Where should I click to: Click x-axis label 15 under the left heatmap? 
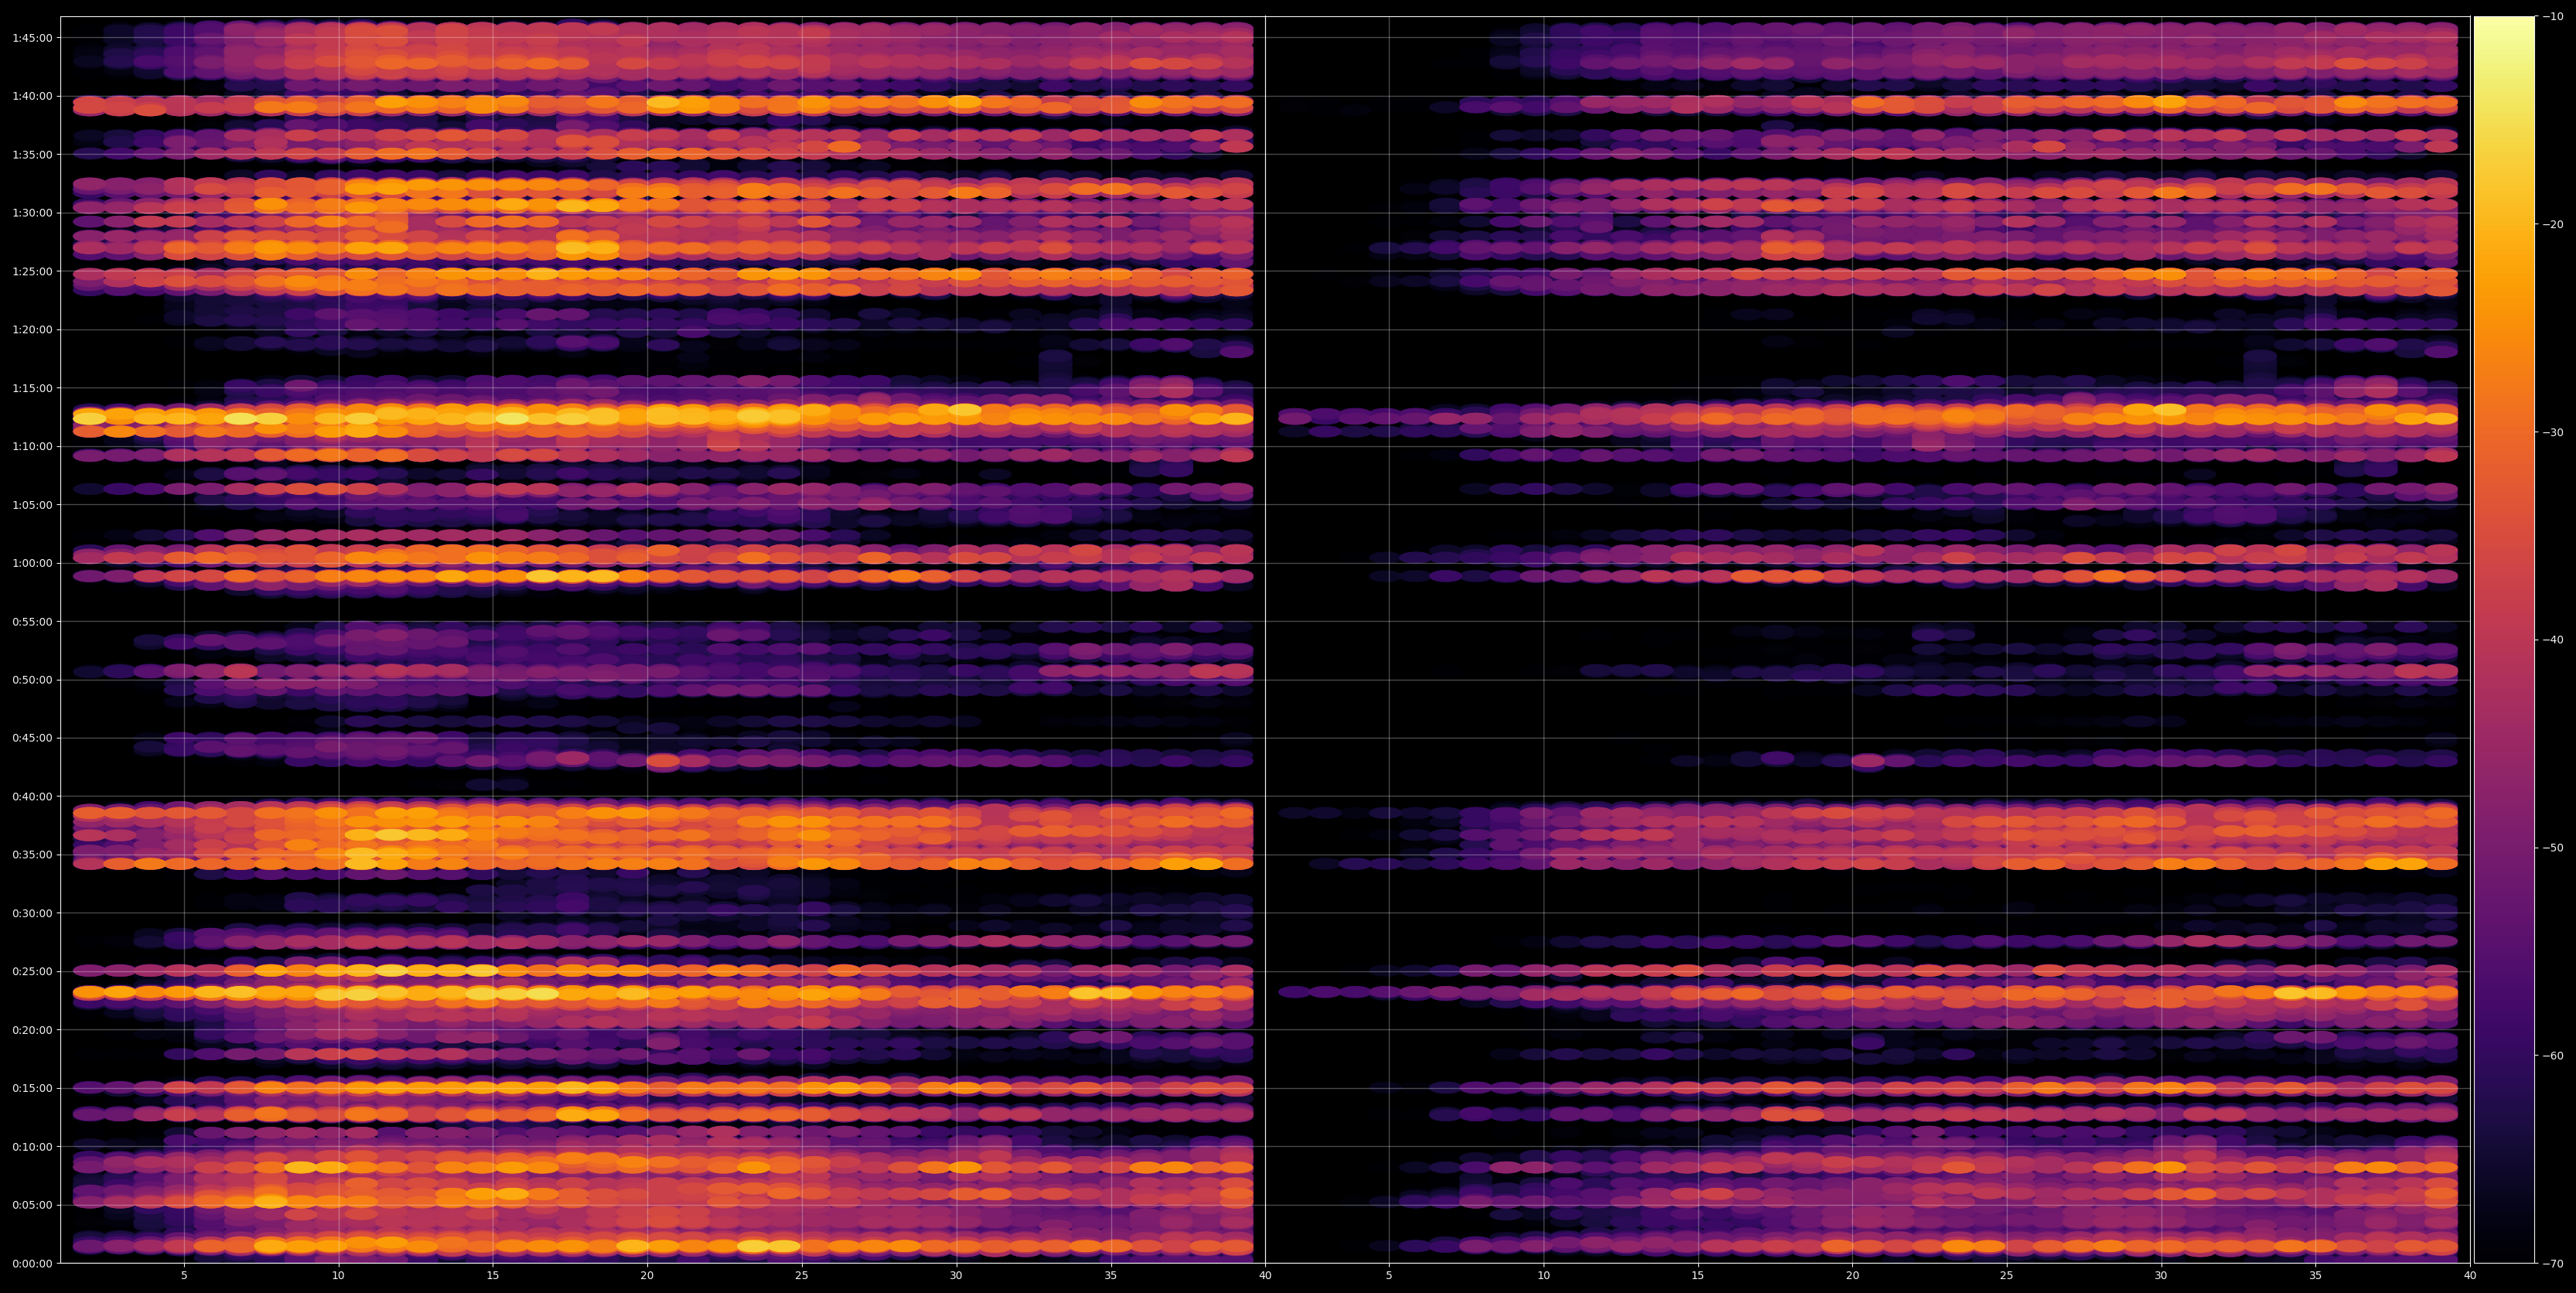point(493,1275)
